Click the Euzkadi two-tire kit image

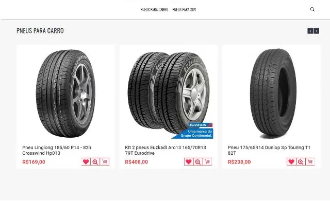pyautogui.click(x=170, y=95)
